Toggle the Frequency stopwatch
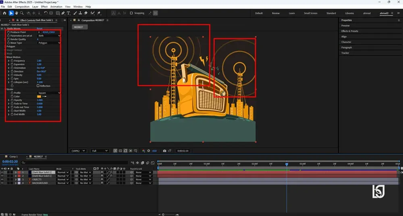The width and height of the screenshot is (403, 216). click(12, 61)
